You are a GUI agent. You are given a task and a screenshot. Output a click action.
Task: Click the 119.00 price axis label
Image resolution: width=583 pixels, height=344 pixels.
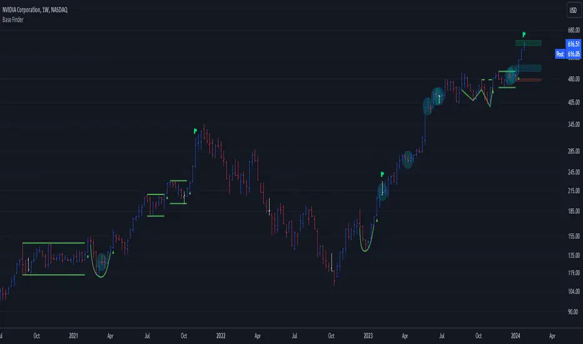(574, 273)
